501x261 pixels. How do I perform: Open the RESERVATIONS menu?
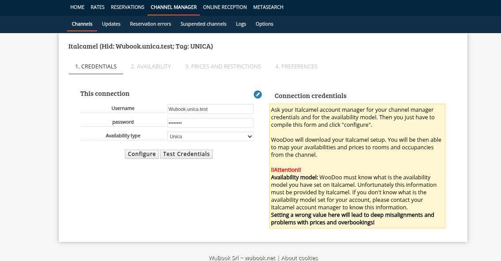(128, 7)
